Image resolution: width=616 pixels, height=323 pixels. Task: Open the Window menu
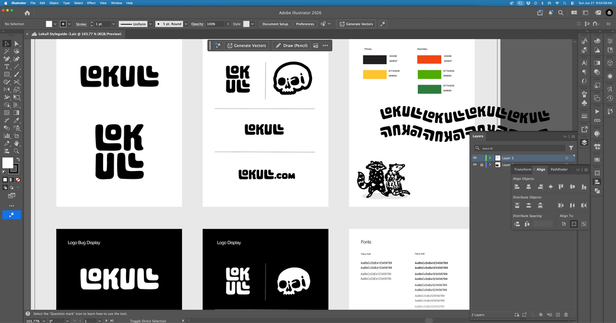coord(116,3)
